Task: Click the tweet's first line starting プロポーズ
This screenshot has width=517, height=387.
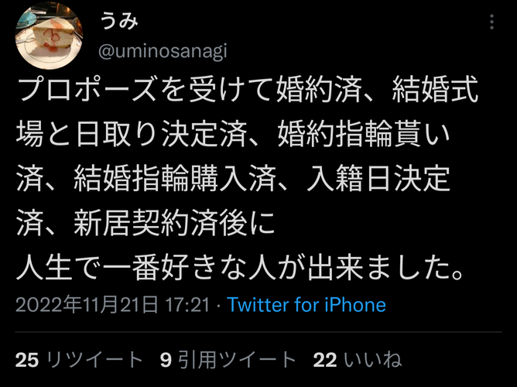Action: (248, 89)
